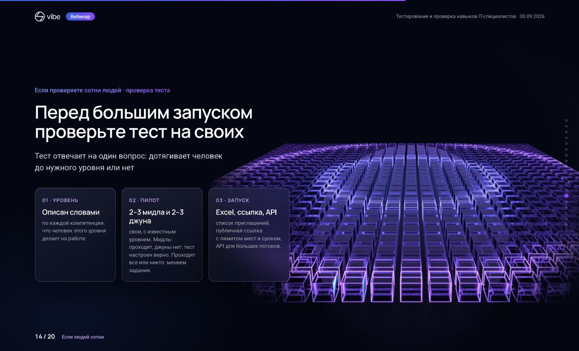The width and height of the screenshot is (579, 351).
Task: Click the footer label 'Если людей сотни'
Action: pos(83,337)
